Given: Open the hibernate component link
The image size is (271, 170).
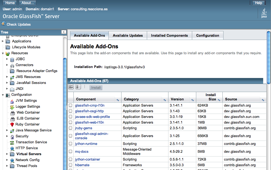Looking at the screenshot, I should pos(82,165).
